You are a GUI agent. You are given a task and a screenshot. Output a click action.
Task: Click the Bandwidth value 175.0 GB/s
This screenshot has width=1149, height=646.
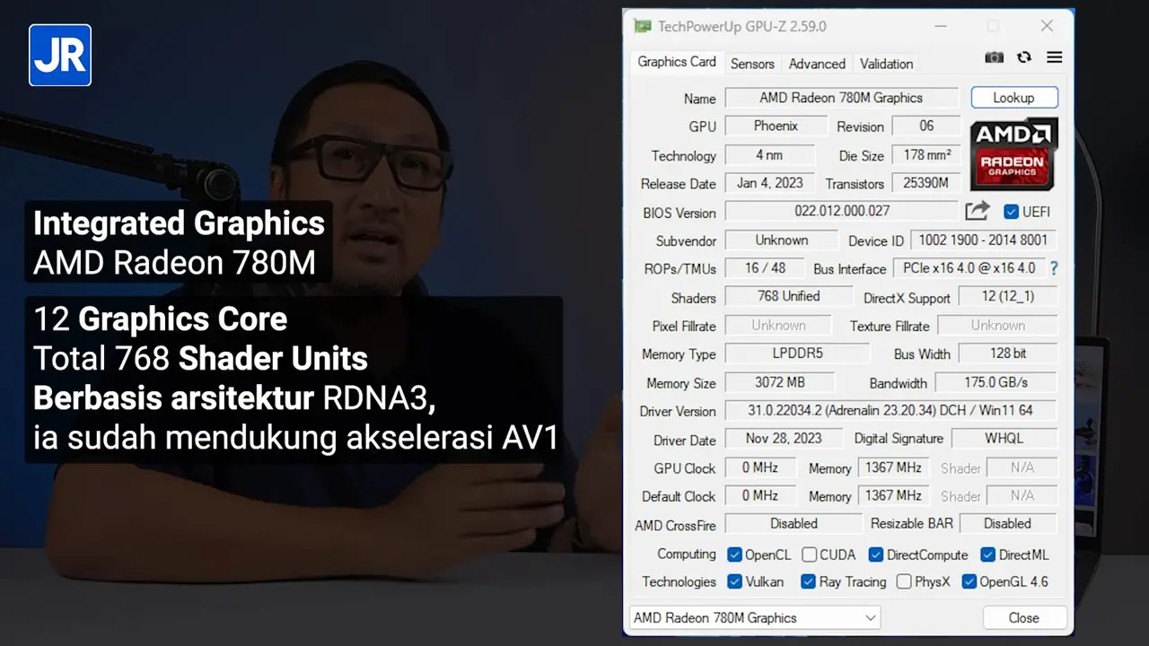point(996,382)
